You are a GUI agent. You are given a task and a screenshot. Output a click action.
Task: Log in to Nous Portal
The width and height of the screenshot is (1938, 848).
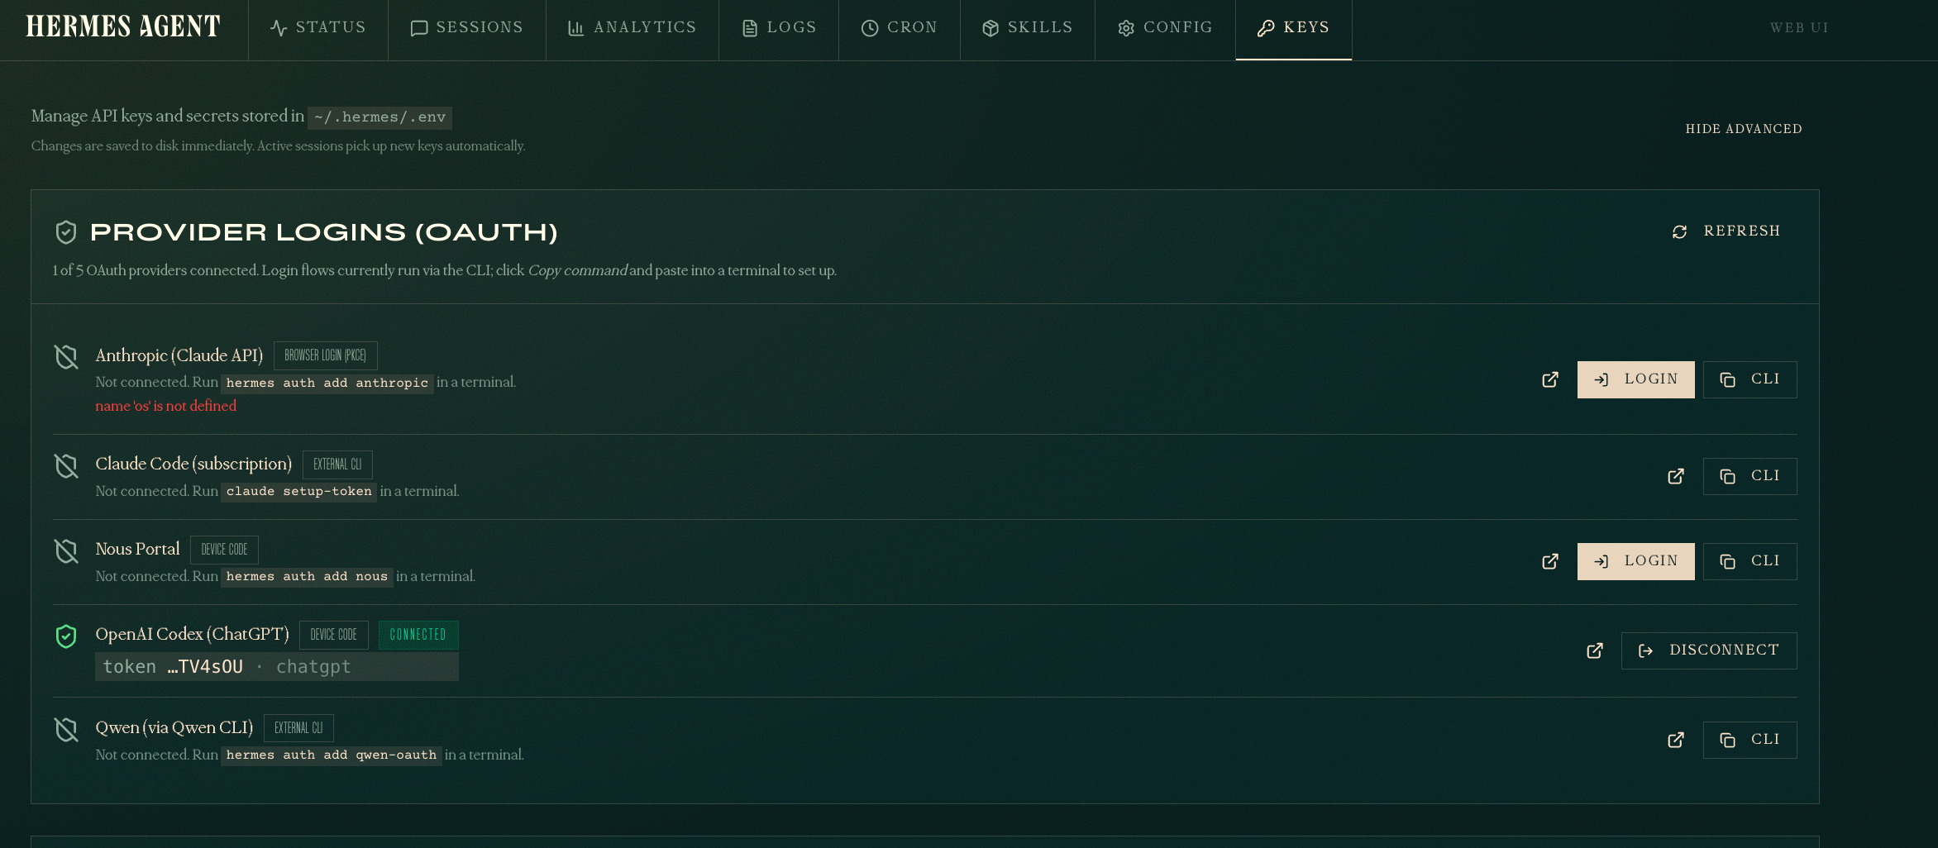pos(1635,561)
